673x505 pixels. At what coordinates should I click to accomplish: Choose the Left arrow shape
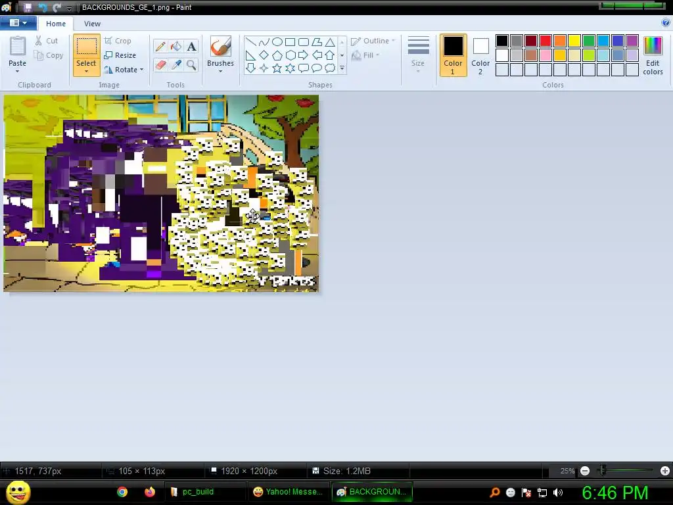tap(317, 55)
